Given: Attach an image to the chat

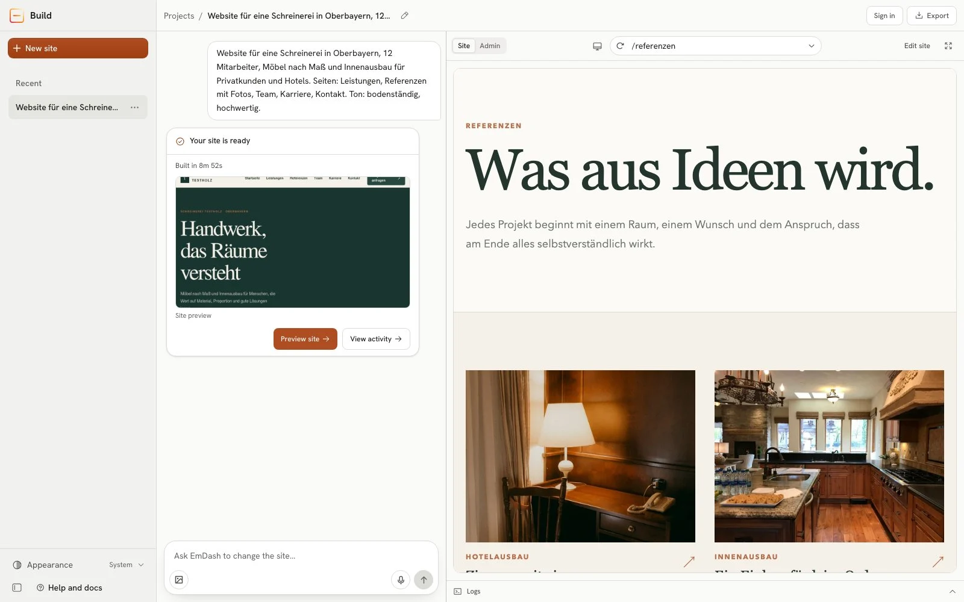Looking at the screenshot, I should pyautogui.click(x=179, y=580).
